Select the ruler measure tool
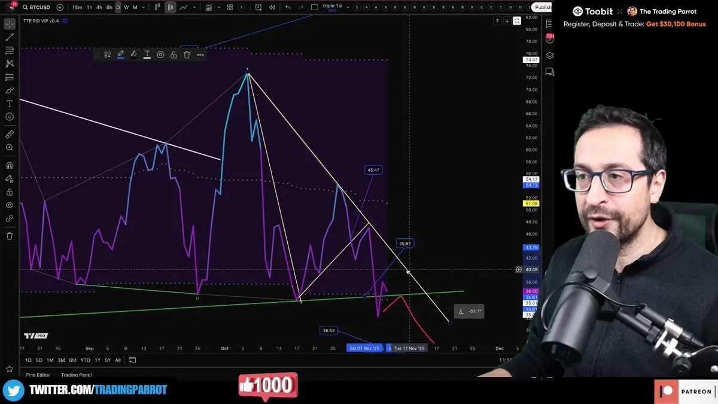The width and height of the screenshot is (718, 404). pyautogui.click(x=10, y=134)
